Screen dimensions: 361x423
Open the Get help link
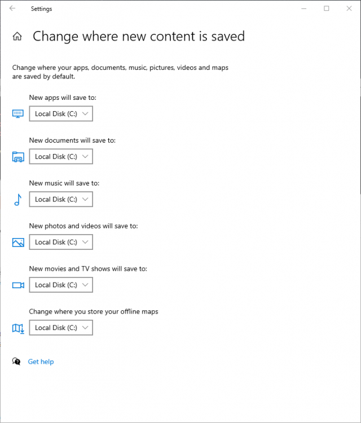41,362
